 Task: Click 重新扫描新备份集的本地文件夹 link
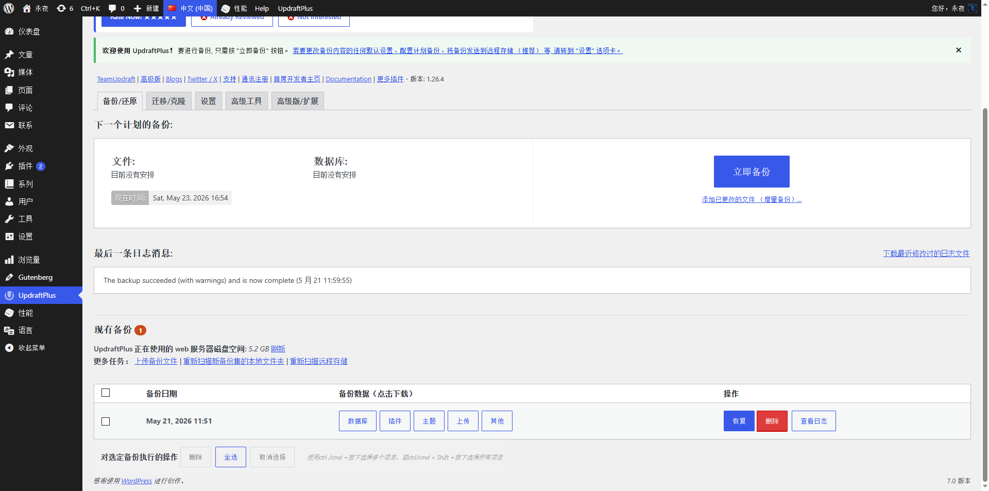[234, 361]
